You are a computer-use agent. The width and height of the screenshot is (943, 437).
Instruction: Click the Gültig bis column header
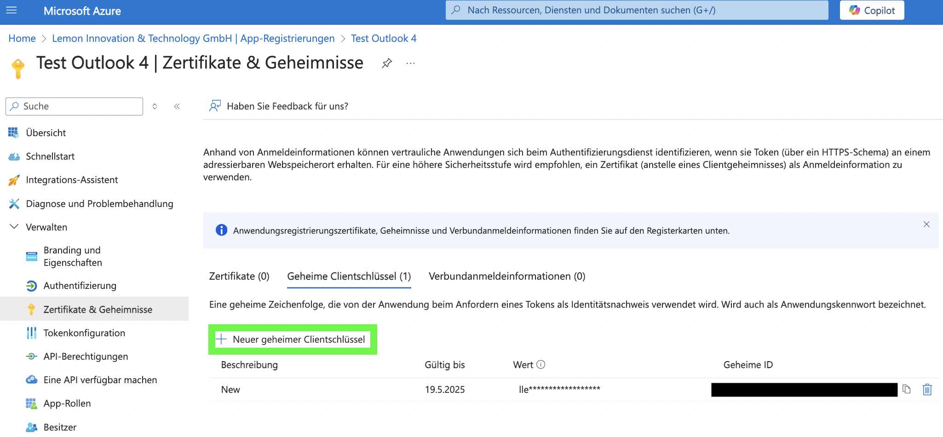[445, 365]
